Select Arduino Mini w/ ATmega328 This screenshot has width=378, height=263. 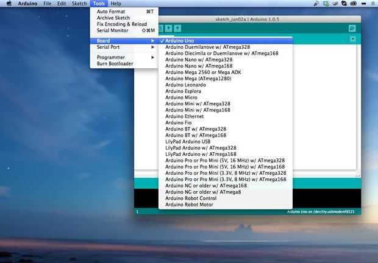pos(226,103)
